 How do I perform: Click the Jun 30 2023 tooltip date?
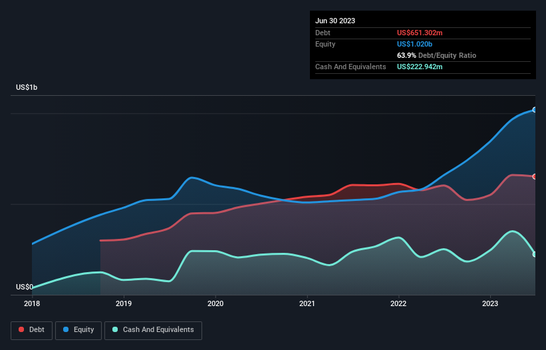335,21
